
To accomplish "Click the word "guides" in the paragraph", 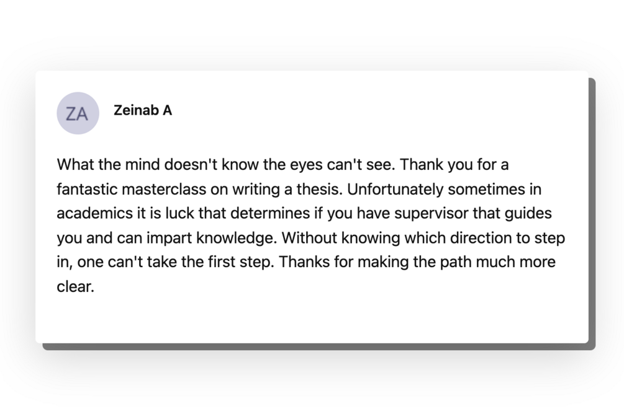I will [x=531, y=214].
